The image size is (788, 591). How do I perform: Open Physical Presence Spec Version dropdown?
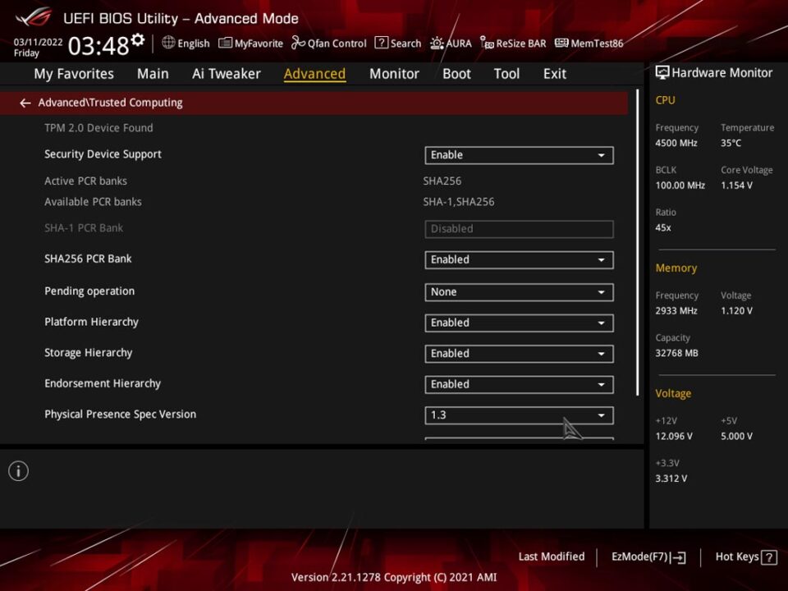[519, 415]
